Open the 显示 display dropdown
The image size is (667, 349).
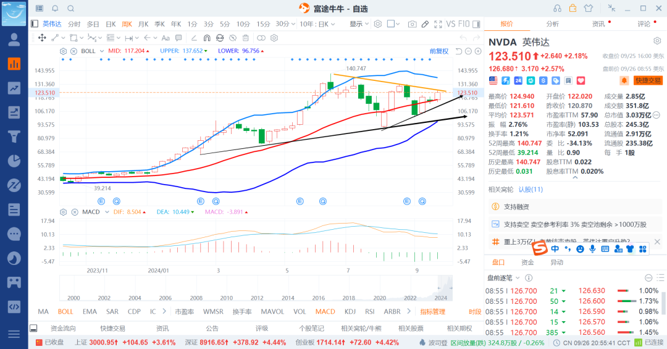tap(359, 24)
